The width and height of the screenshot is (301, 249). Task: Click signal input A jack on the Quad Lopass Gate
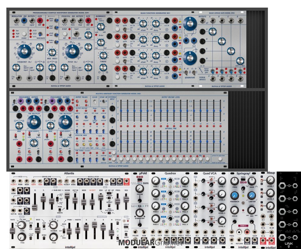212,79
